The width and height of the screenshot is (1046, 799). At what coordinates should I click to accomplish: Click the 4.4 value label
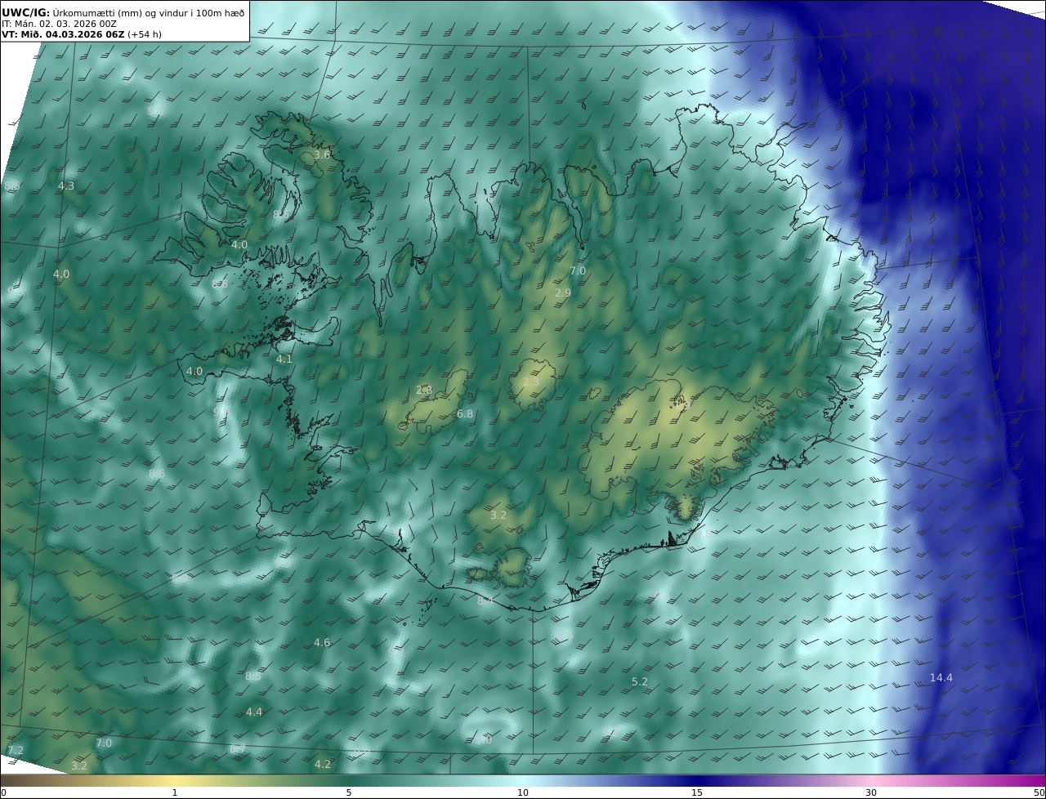click(x=254, y=712)
